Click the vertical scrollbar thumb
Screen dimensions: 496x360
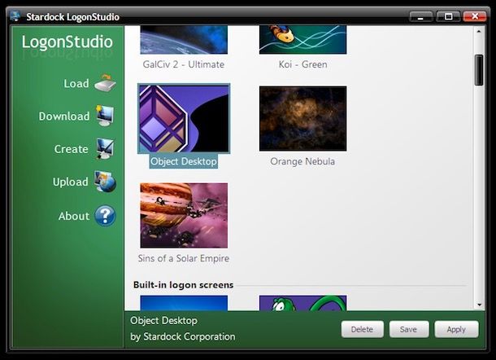click(479, 70)
